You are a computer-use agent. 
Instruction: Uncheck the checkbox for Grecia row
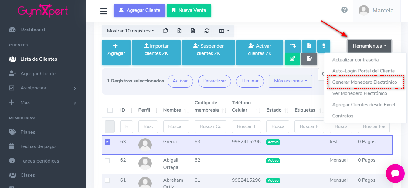pos(107,142)
